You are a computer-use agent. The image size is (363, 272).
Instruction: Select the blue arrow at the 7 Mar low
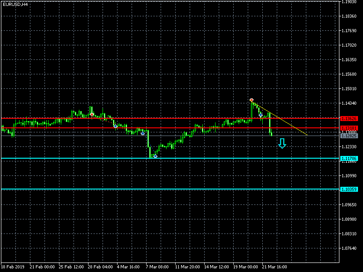(x=155, y=156)
